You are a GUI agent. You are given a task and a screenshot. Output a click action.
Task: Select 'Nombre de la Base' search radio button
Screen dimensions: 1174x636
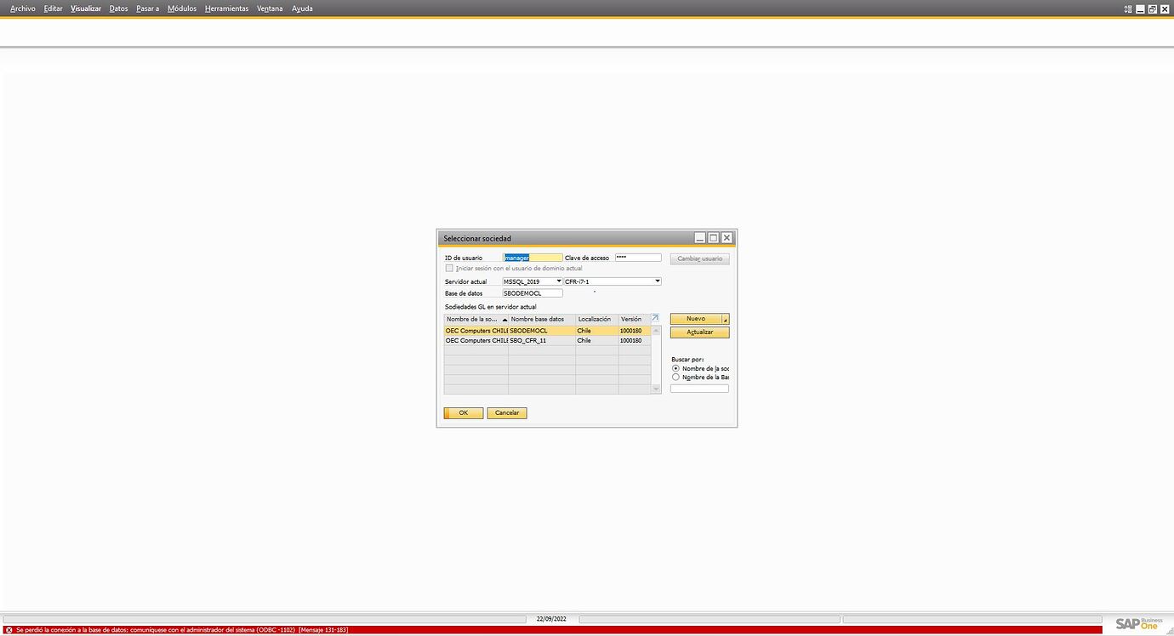click(675, 377)
